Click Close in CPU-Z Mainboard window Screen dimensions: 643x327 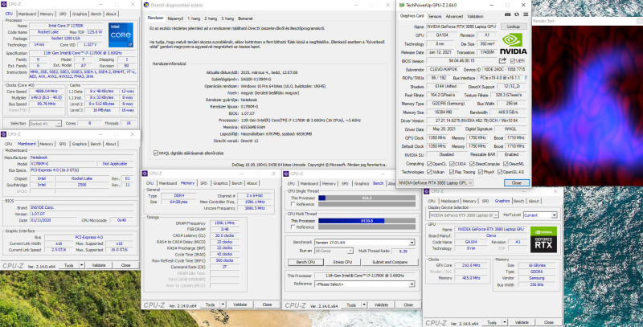(x=126, y=265)
